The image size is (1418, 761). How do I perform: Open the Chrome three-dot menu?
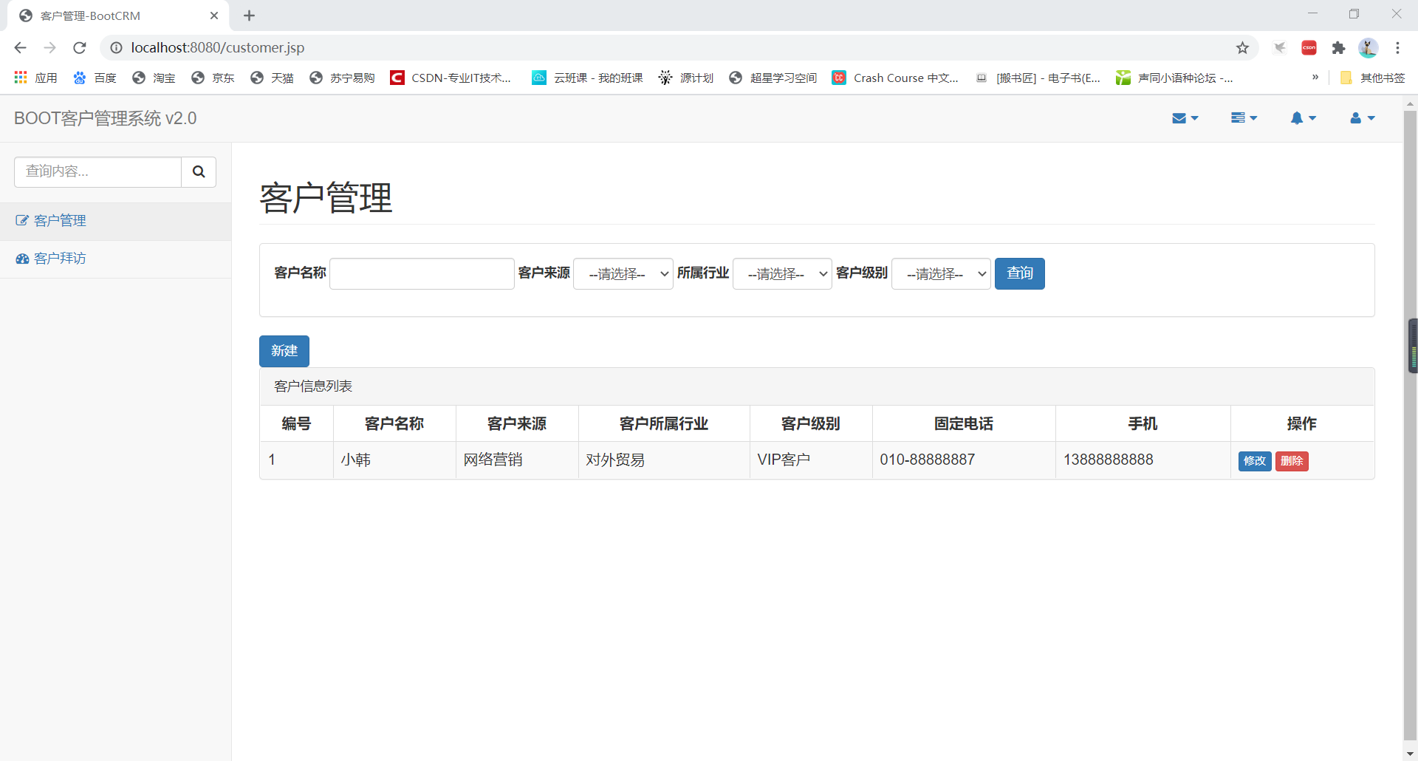pyautogui.click(x=1397, y=48)
